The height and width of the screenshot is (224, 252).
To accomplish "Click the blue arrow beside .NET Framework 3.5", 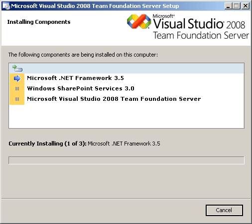I will pyautogui.click(x=17, y=78).
